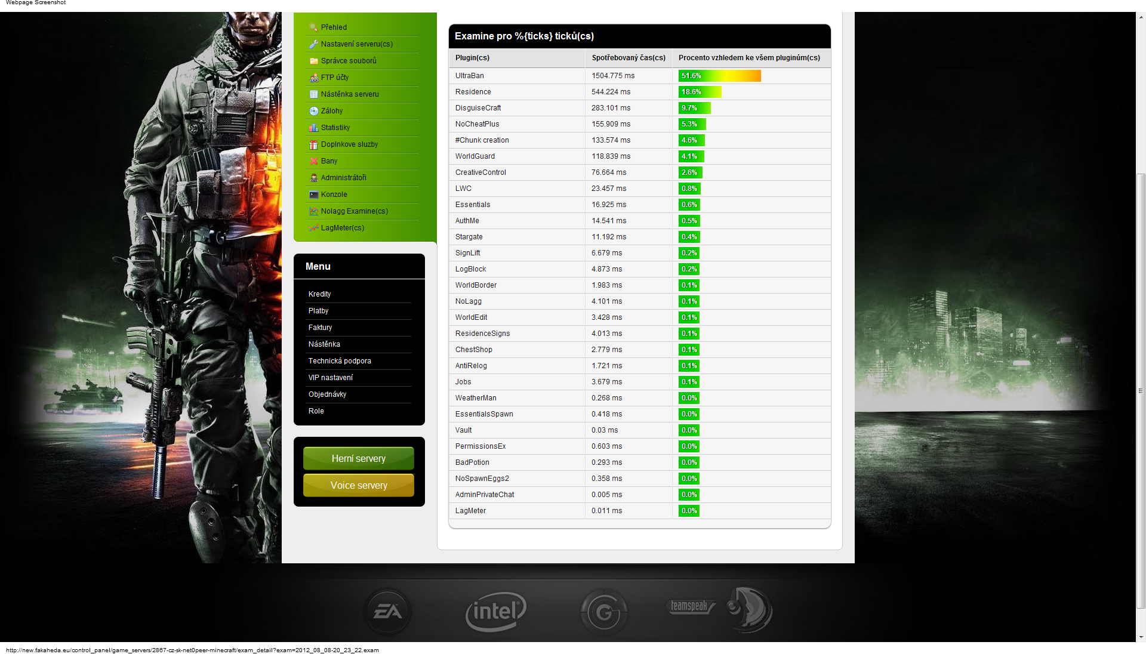This screenshot has width=1146, height=654.
Task: Click the 1504.775 ms time value
Action: (x=613, y=76)
